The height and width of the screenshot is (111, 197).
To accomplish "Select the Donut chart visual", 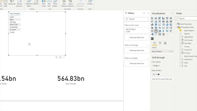I will [x=167, y=25].
